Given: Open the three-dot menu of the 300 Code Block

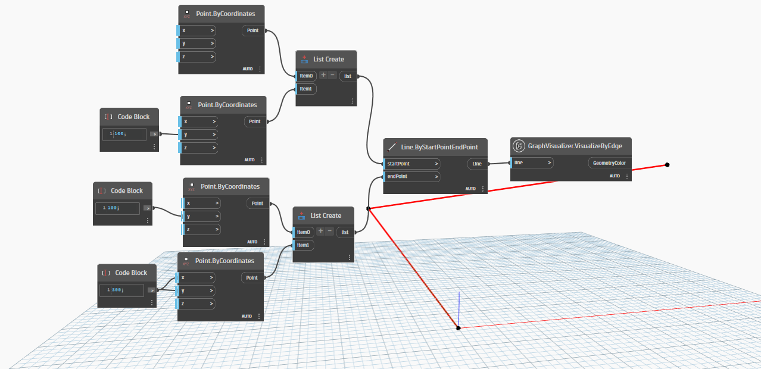Looking at the screenshot, I should point(154,302).
